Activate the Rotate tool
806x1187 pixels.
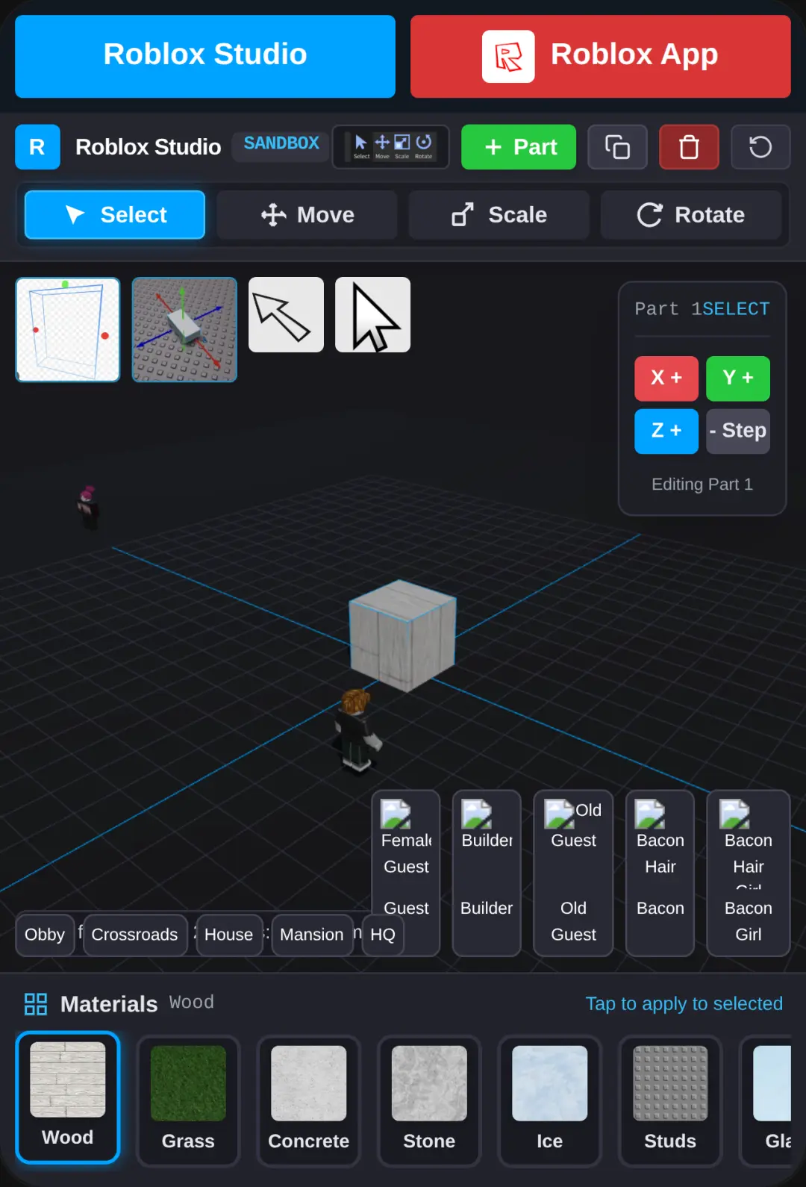[x=691, y=215]
